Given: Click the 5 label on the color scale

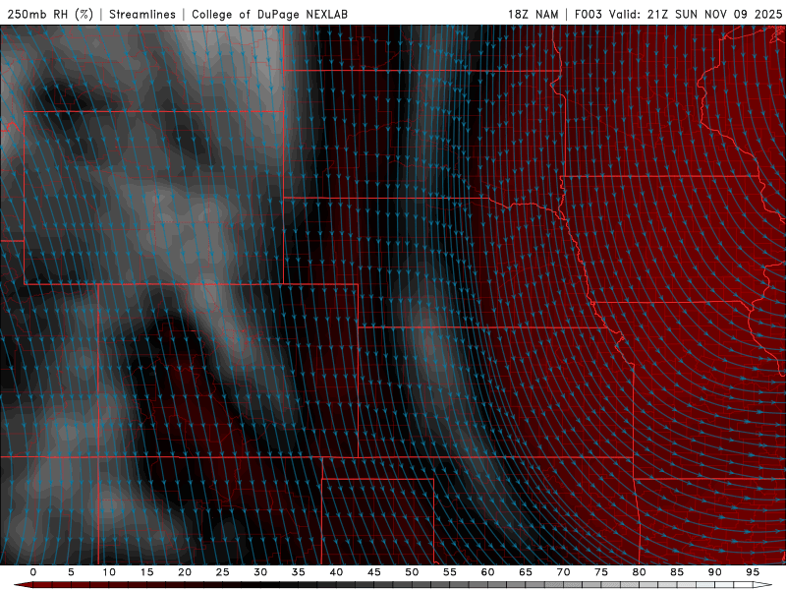Looking at the screenshot, I should coord(71,572).
